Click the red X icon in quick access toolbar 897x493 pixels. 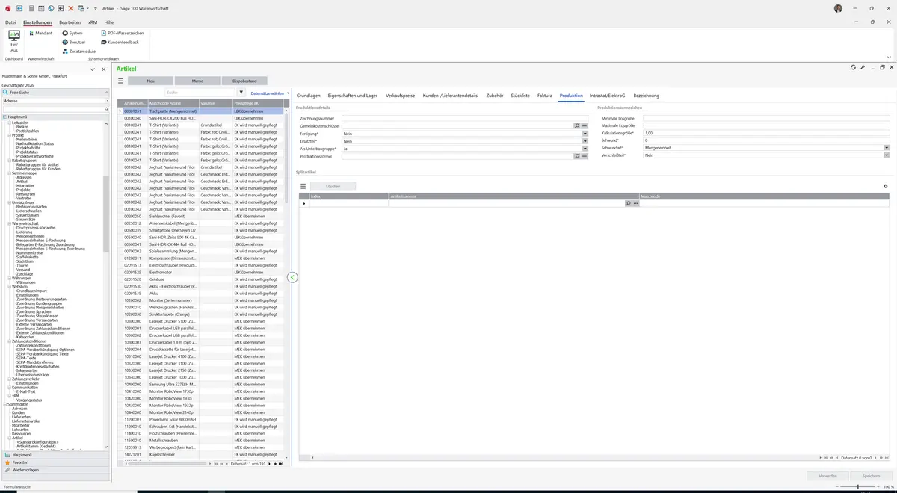click(71, 8)
